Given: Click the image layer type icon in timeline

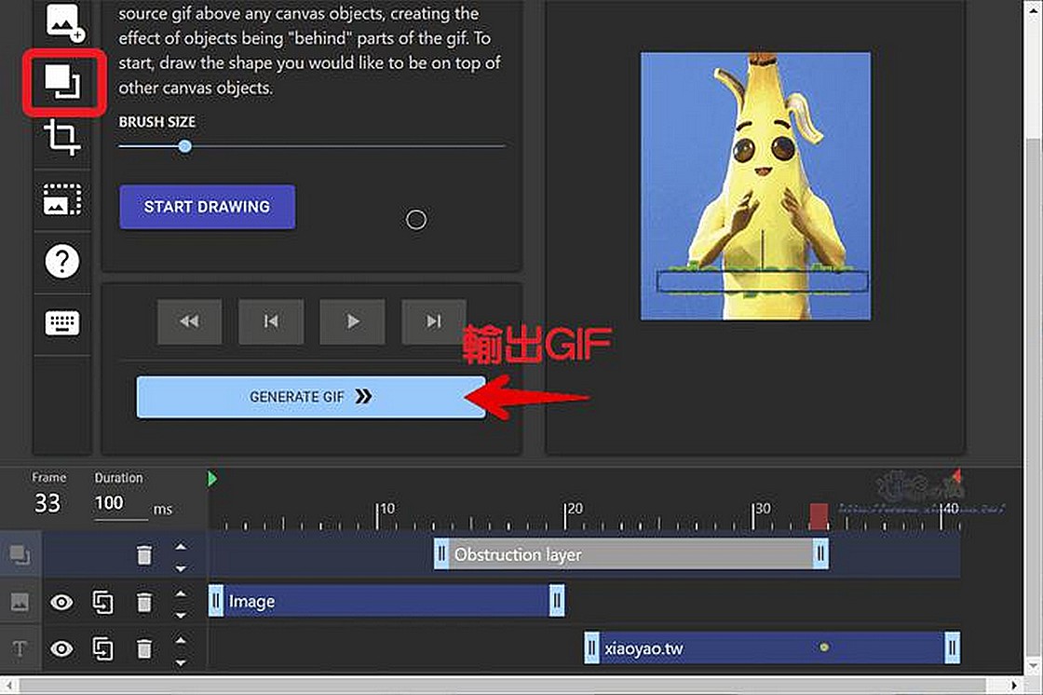Looking at the screenshot, I should [x=20, y=603].
